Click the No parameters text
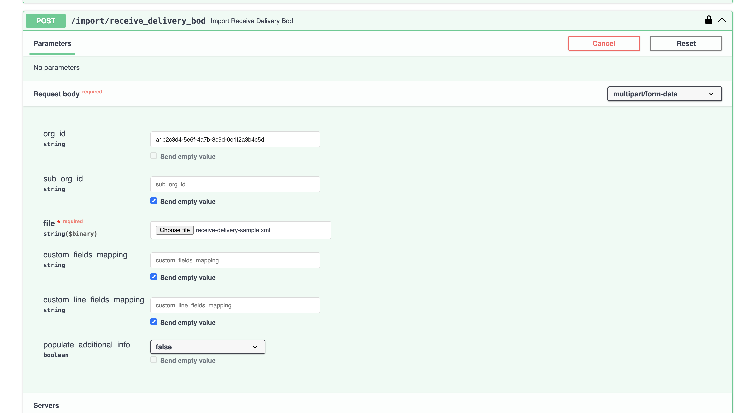Viewport: 756px width, 413px height. pyautogui.click(x=57, y=68)
